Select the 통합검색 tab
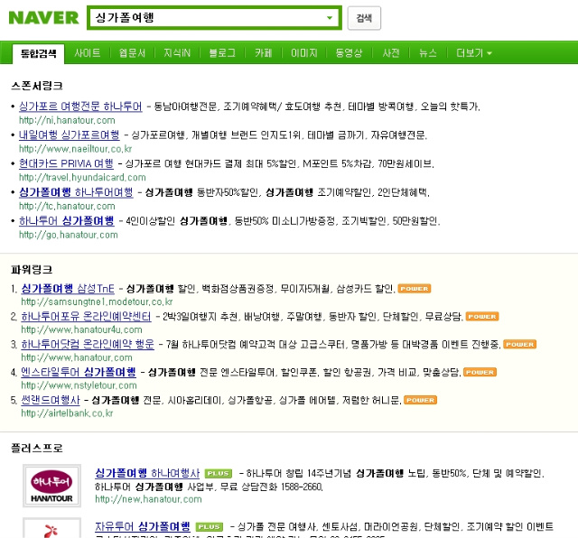578x538 pixels. [39, 53]
